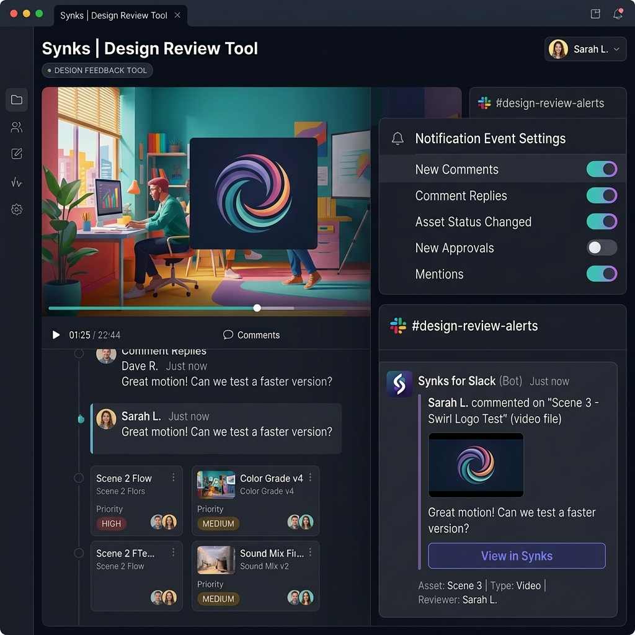Click Sarah L. profile avatar in the header
This screenshot has height=635, width=635.
coord(558,49)
